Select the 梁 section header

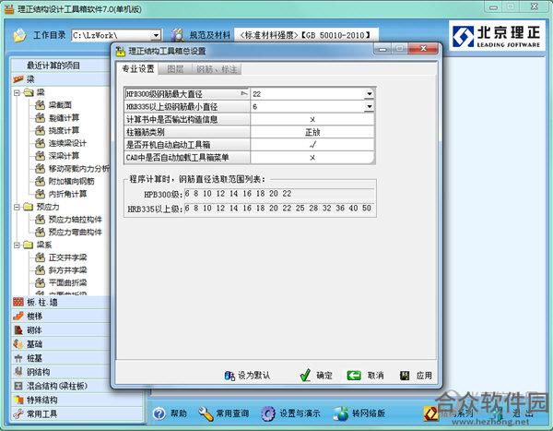(x=61, y=79)
